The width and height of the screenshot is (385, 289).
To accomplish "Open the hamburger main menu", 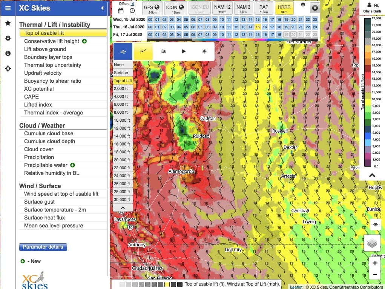I will pos(8,8).
